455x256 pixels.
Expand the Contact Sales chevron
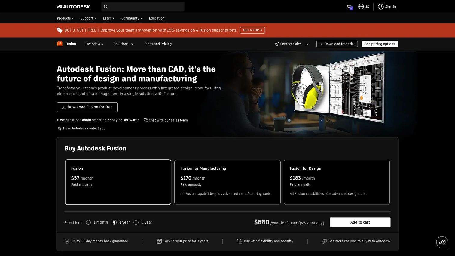(308, 44)
